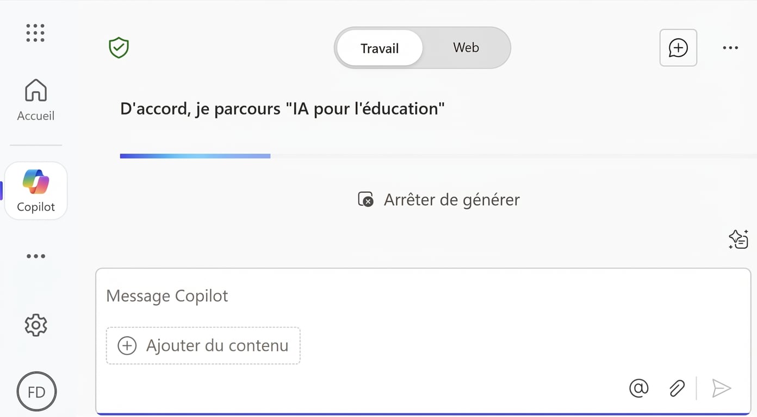Click the green shield privacy badge
757x417 pixels.
pos(118,48)
